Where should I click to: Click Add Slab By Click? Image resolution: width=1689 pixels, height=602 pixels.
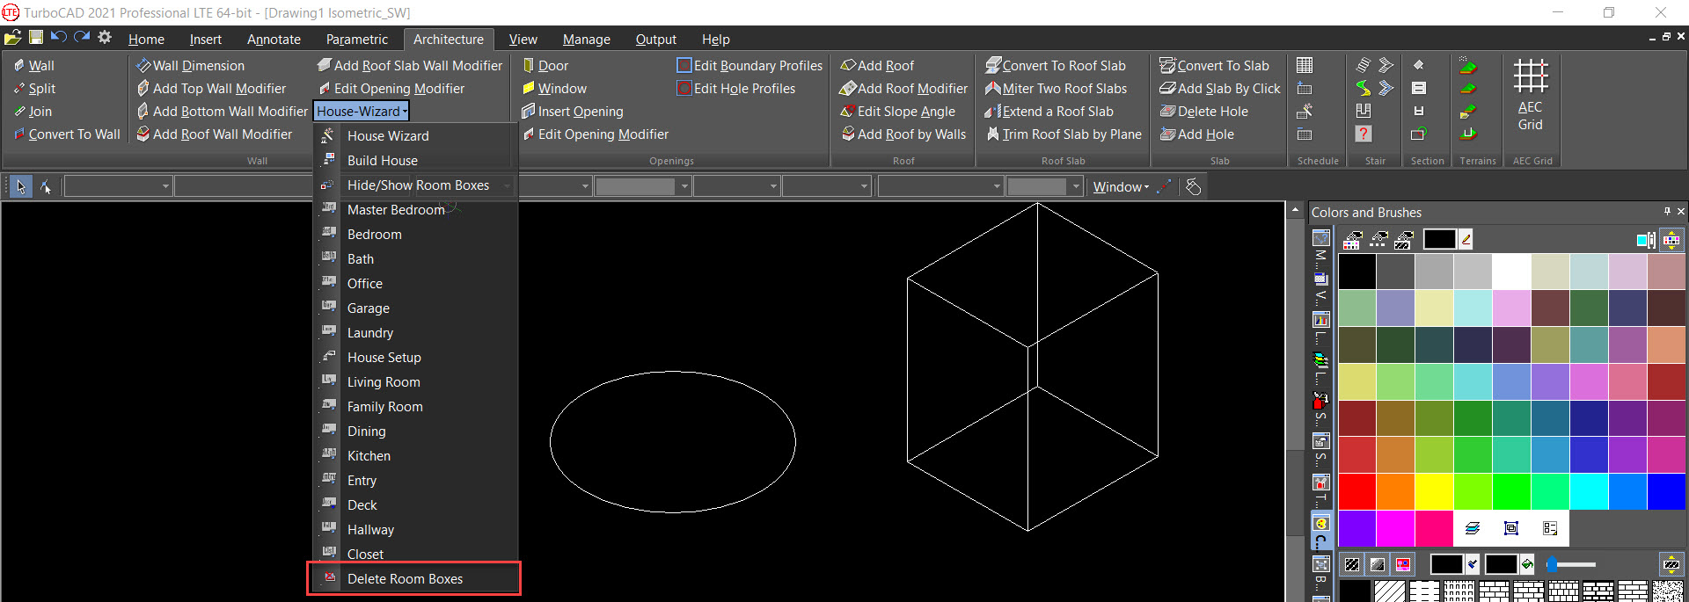[x=1220, y=88]
